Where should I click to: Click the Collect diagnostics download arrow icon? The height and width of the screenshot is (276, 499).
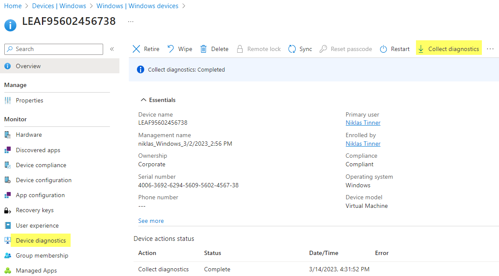click(421, 49)
